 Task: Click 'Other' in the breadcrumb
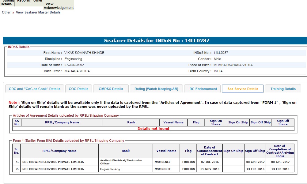pyautogui.click(x=6, y=13)
